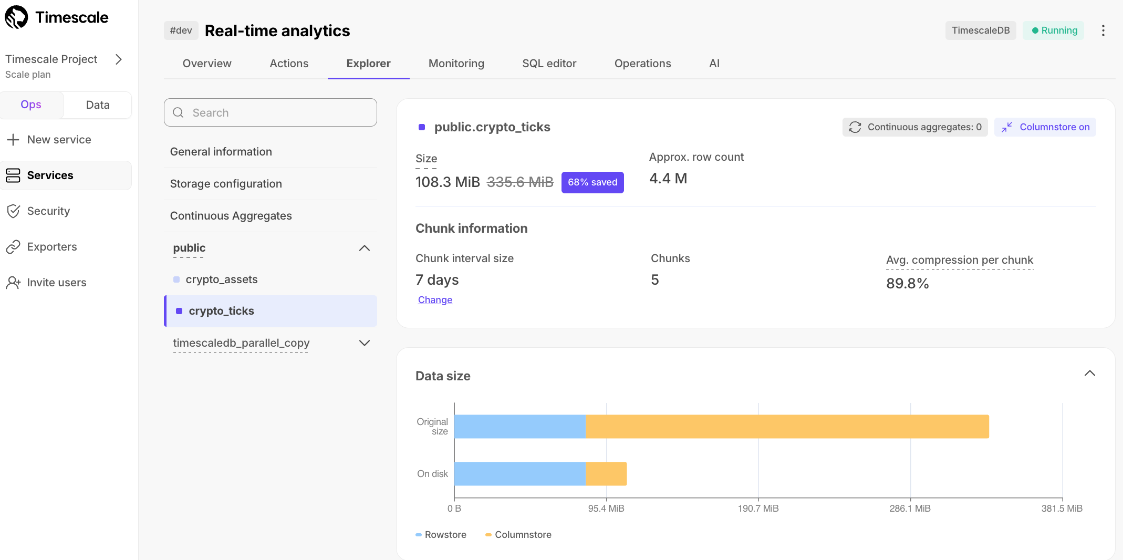Click the 7 days chunk interval value
The height and width of the screenshot is (560, 1123).
[x=437, y=280]
